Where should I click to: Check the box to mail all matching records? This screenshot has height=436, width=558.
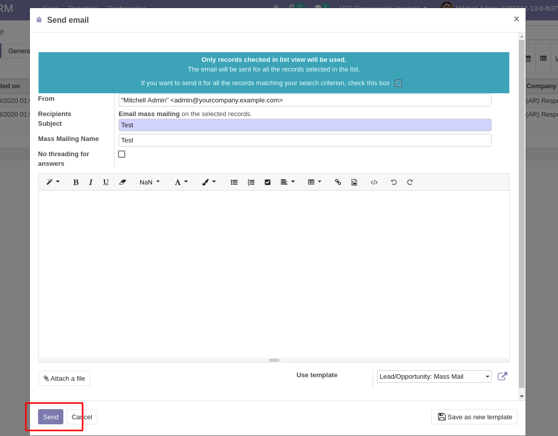coord(398,83)
